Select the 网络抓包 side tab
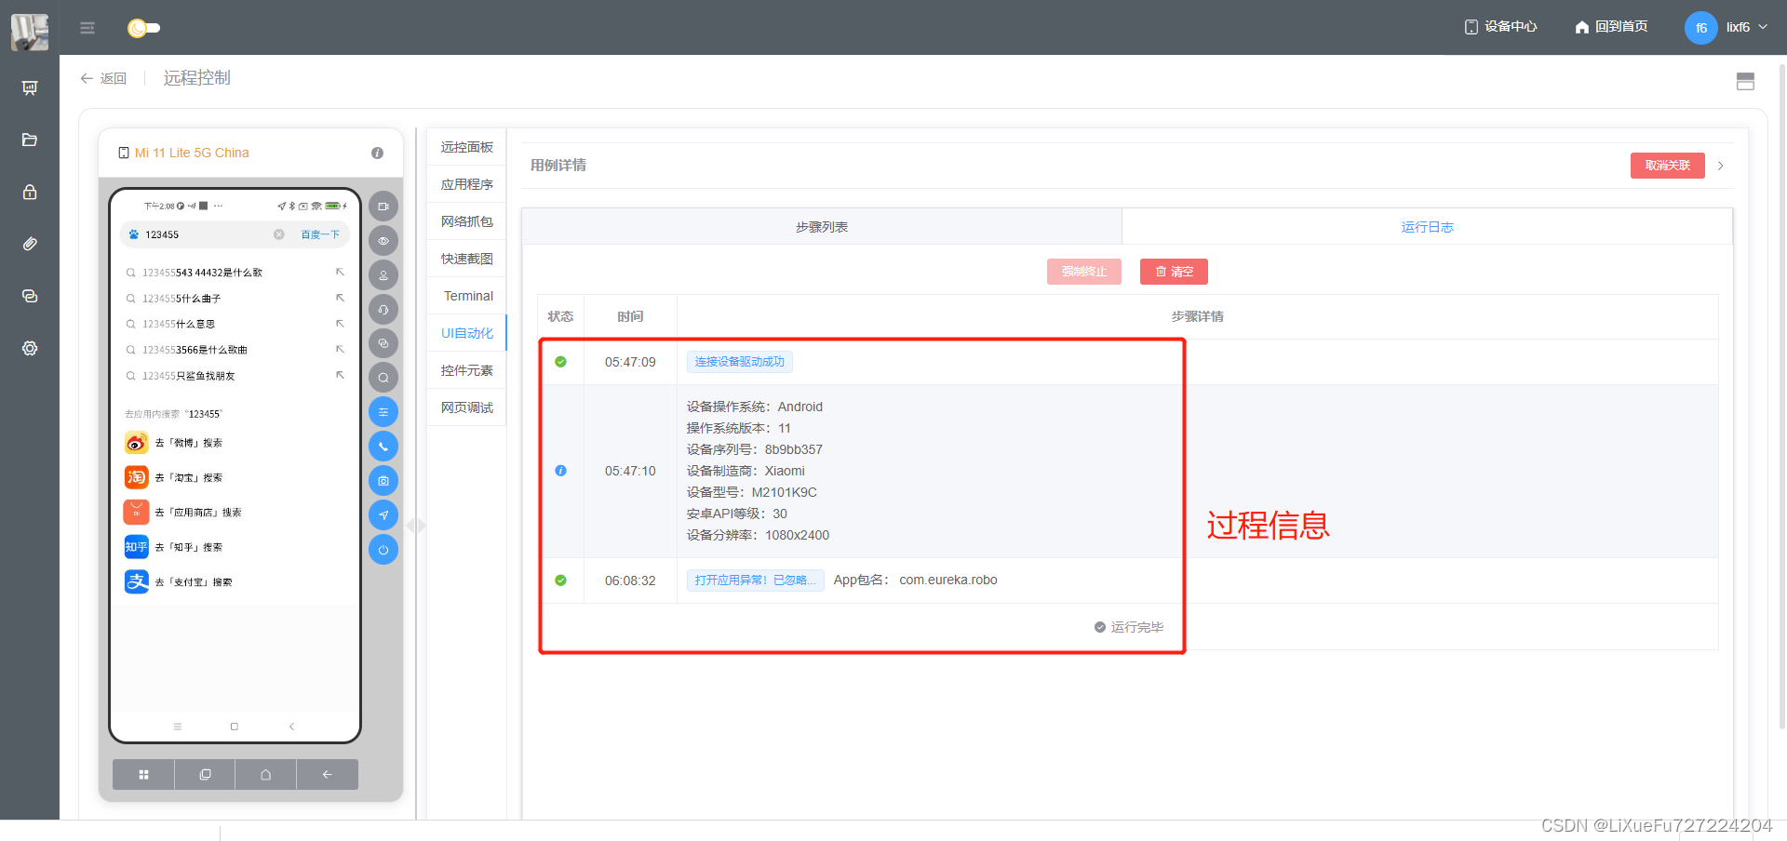 pyautogui.click(x=467, y=221)
